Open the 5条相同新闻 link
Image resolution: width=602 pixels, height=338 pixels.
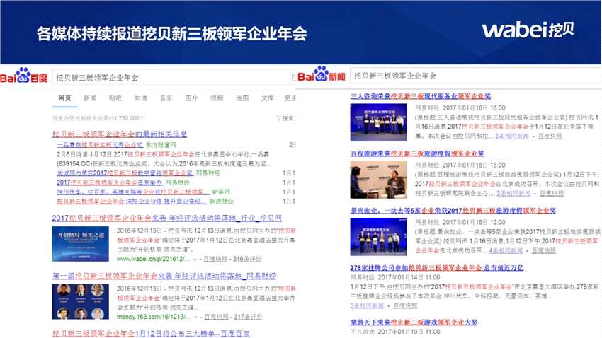(x=367, y=305)
